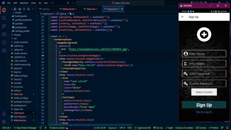Click the New Folder icon in explorer header
This screenshot has width=231, height=130.
[x=19, y=9]
